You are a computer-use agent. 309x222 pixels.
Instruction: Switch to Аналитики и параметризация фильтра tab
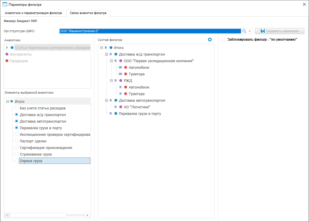click(33, 13)
